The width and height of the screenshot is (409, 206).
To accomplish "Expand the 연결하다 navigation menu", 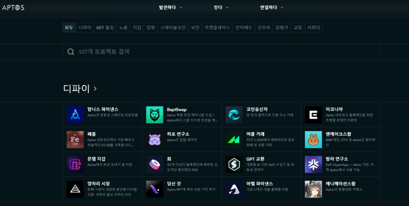I will (271, 7).
